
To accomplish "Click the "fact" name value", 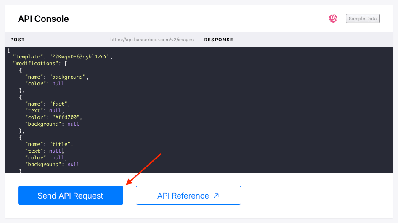I will click(58, 104).
